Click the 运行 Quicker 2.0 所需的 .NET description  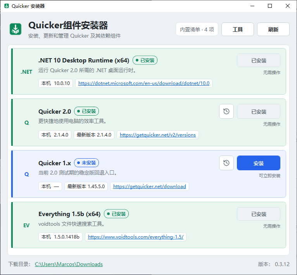87,70
